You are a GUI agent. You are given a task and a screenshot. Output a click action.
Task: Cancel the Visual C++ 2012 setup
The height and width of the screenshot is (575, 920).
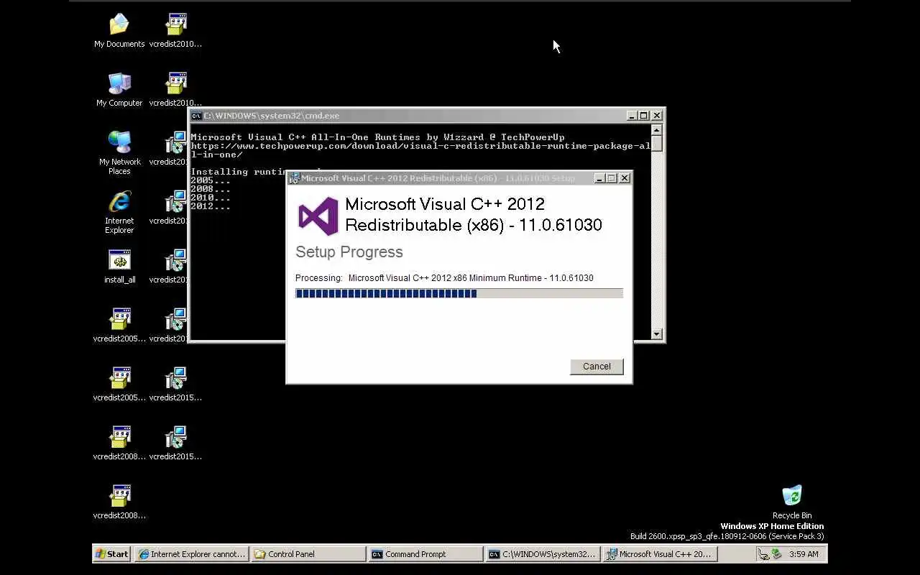[597, 367]
